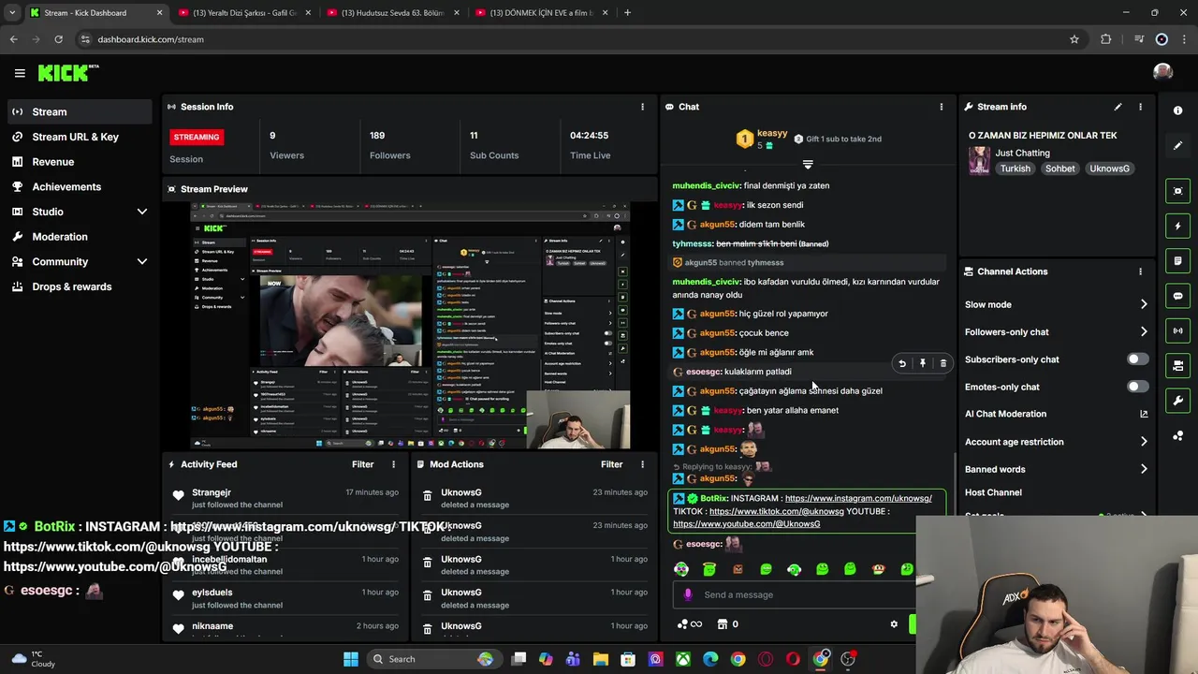Click Filter in Activity Feed

click(x=362, y=464)
